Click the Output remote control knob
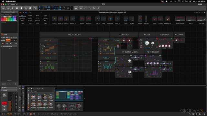Viewport: 207px width, 116px height. point(51,104)
